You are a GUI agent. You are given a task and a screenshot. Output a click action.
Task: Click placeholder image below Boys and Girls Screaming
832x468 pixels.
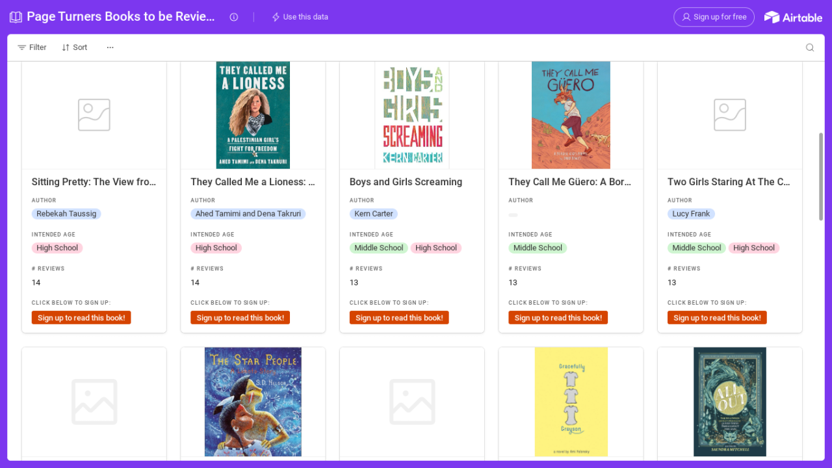click(x=412, y=402)
